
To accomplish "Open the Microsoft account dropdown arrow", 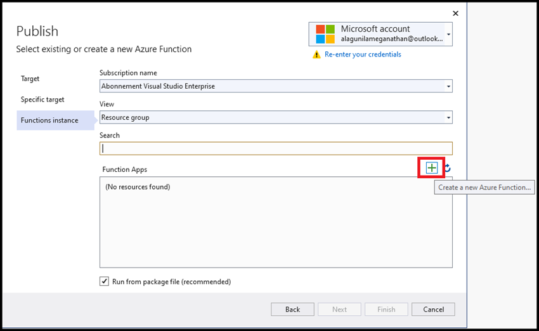I will tap(448, 34).
